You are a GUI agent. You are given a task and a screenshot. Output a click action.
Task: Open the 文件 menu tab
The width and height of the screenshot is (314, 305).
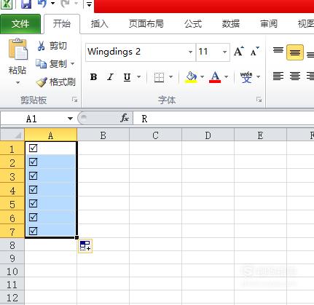click(20, 24)
